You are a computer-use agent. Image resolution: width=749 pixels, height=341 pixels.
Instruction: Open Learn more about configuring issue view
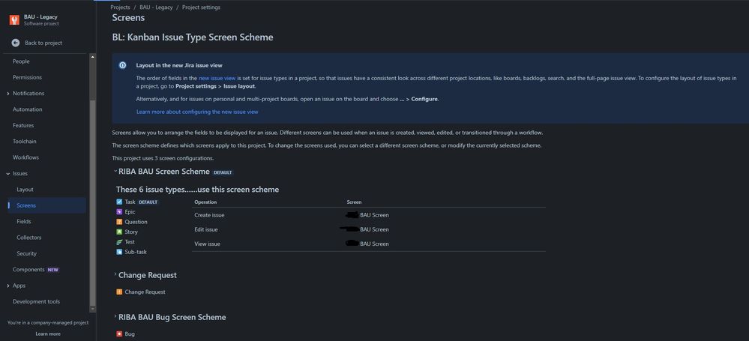click(197, 112)
